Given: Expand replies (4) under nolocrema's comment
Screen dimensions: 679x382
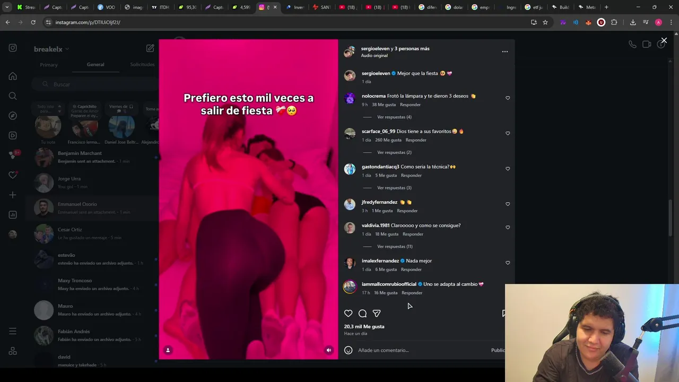Looking at the screenshot, I should 394,117.
